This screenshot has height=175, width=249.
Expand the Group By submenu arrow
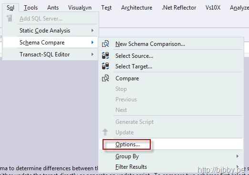click(238, 156)
